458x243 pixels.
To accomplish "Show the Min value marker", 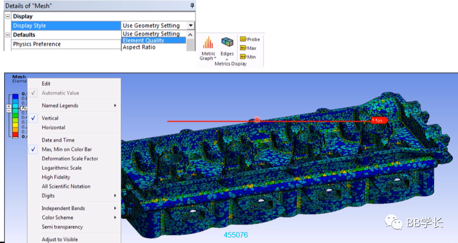I will pyautogui.click(x=248, y=57).
